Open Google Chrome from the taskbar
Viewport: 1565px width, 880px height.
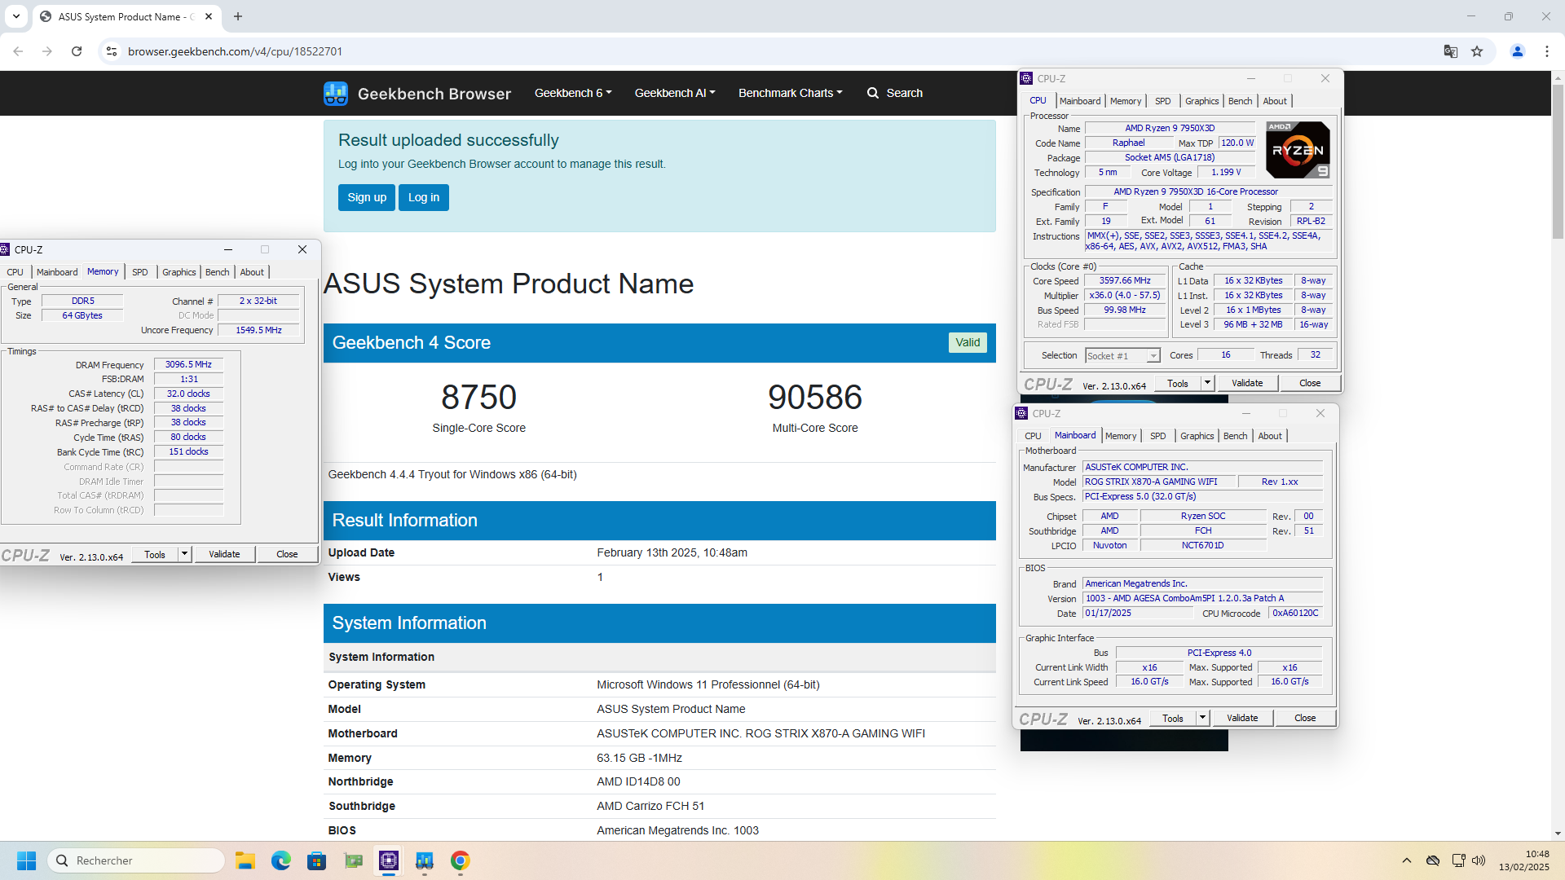click(461, 860)
